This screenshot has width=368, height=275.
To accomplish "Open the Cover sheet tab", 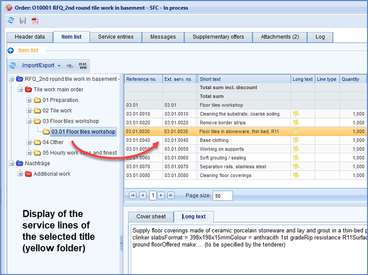I will pyautogui.click(x=151, y=216).
